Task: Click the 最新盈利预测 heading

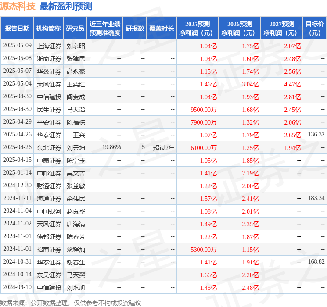Action: coord(66,6)
